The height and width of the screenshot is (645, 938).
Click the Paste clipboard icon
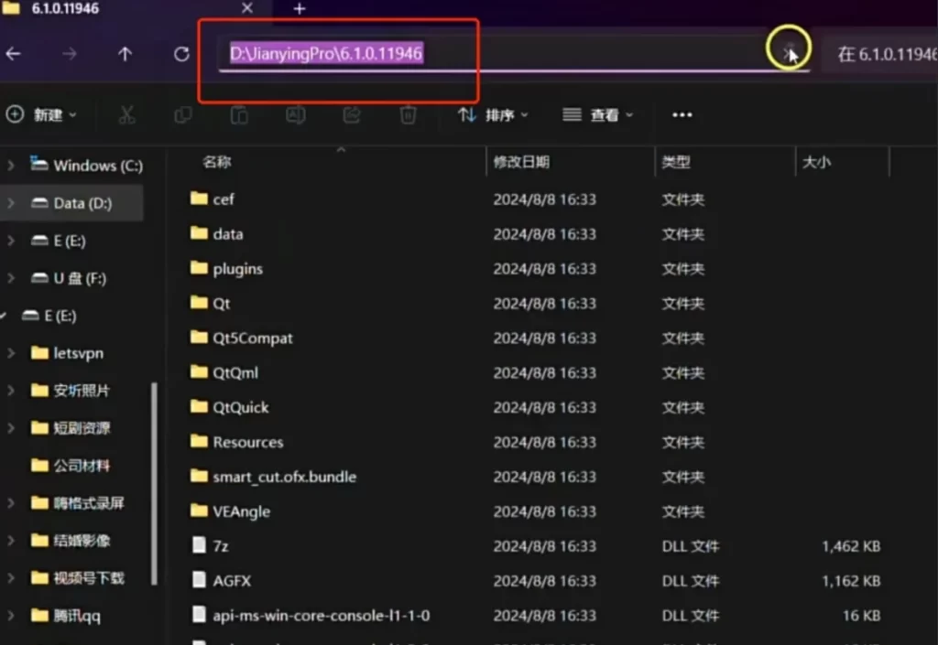239,114
